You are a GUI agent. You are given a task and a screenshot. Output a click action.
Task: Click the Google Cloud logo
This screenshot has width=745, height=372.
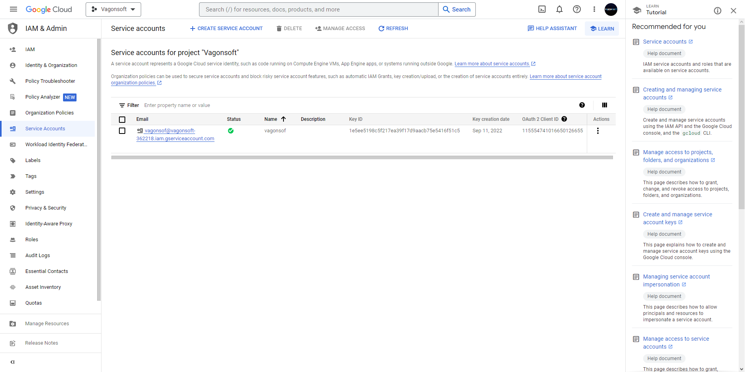coord(49,10)
